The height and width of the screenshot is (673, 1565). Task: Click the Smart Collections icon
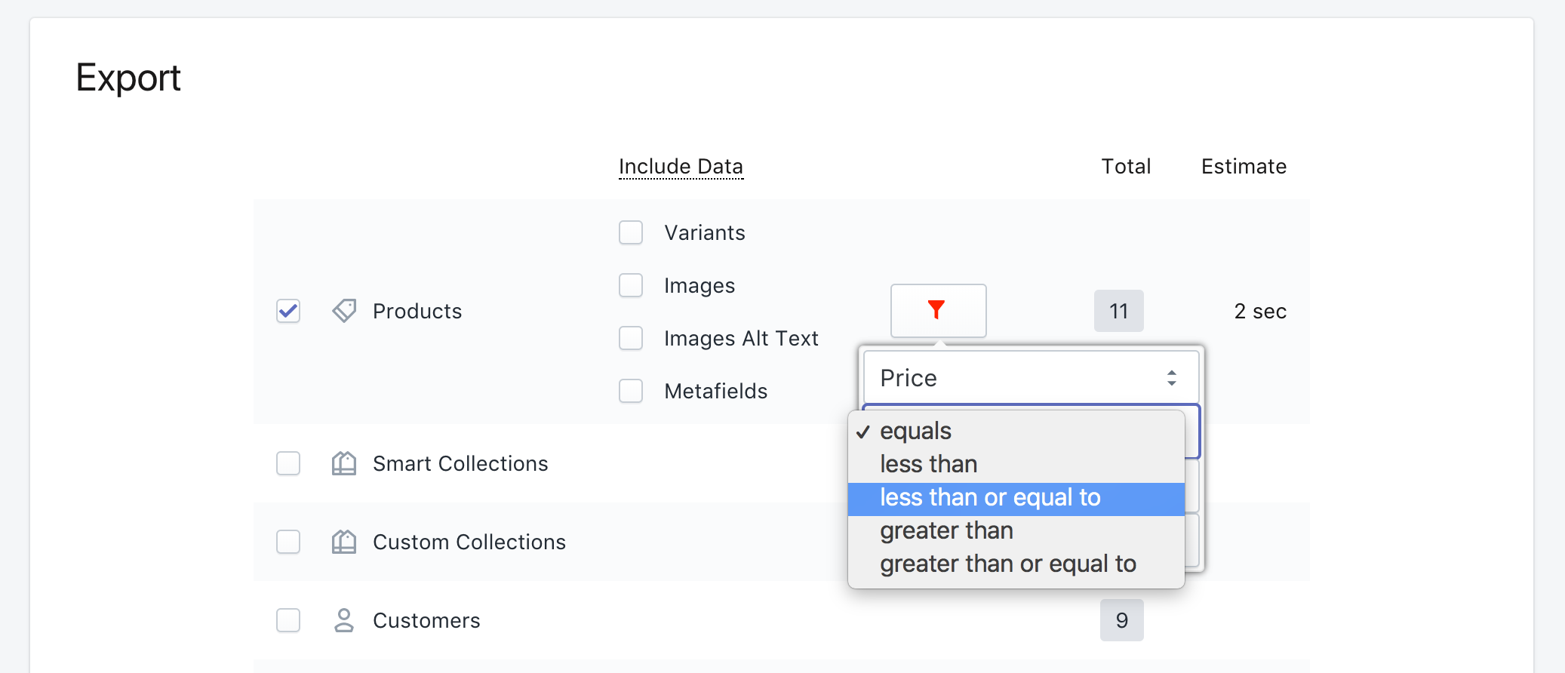(x=344, y=463)
